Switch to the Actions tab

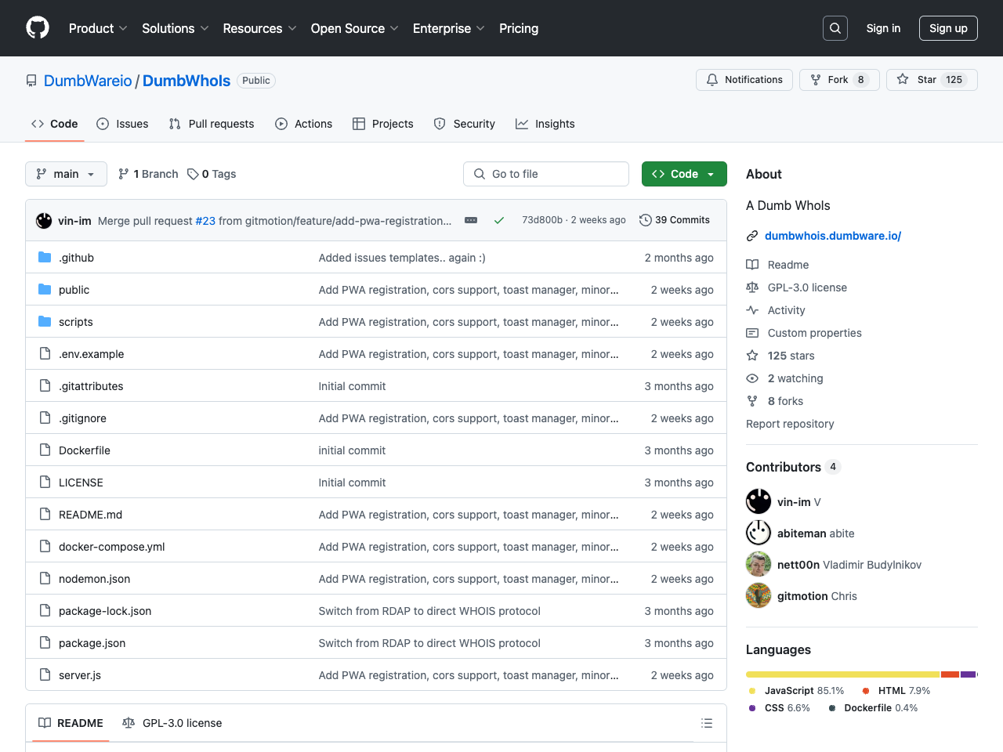303,124
